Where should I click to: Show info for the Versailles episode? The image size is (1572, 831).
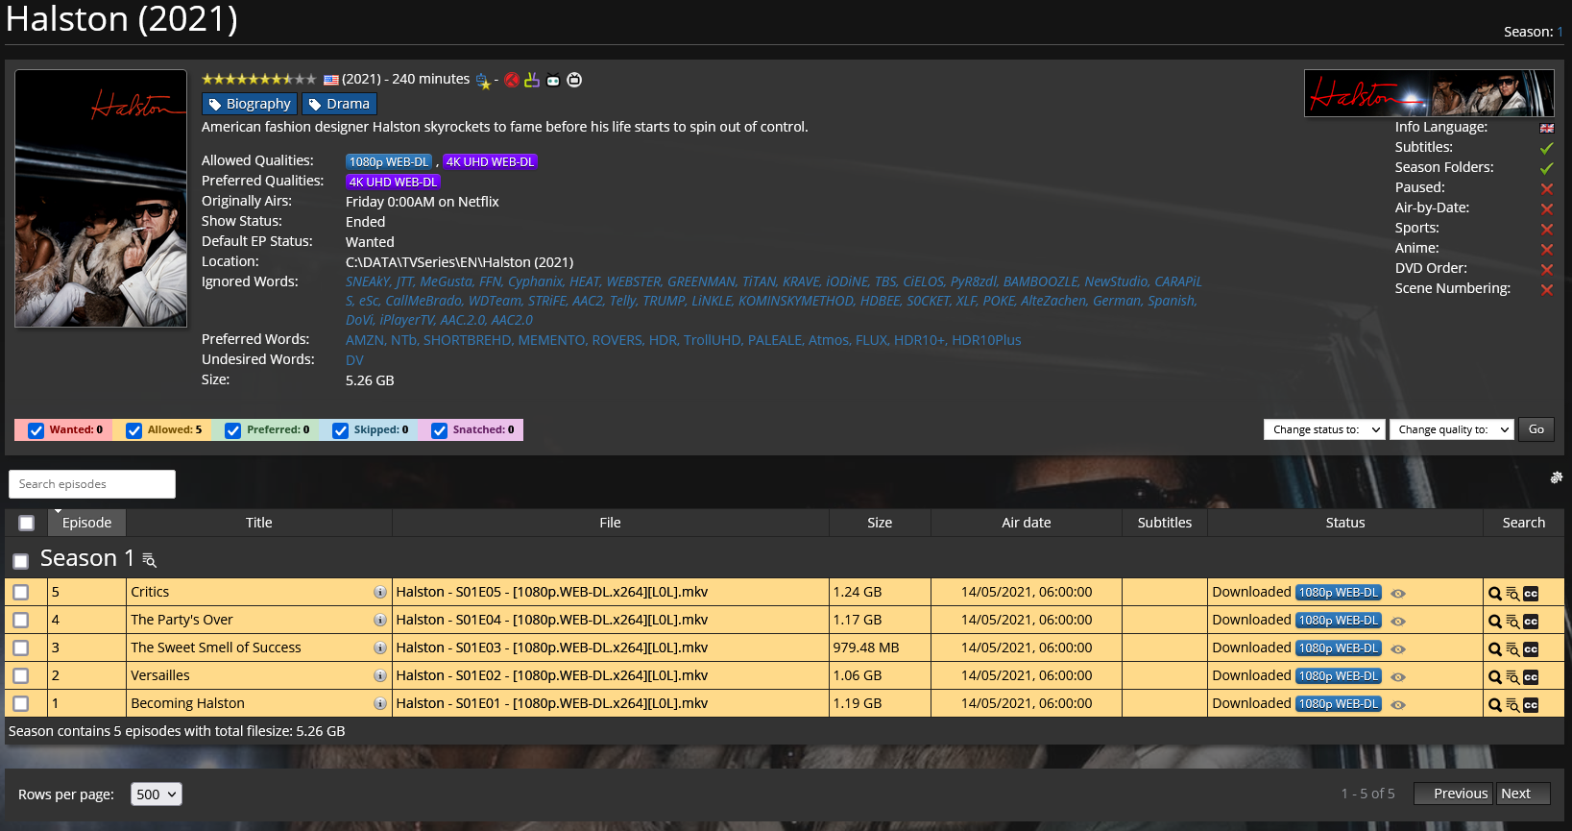click(x=380, y=676)
